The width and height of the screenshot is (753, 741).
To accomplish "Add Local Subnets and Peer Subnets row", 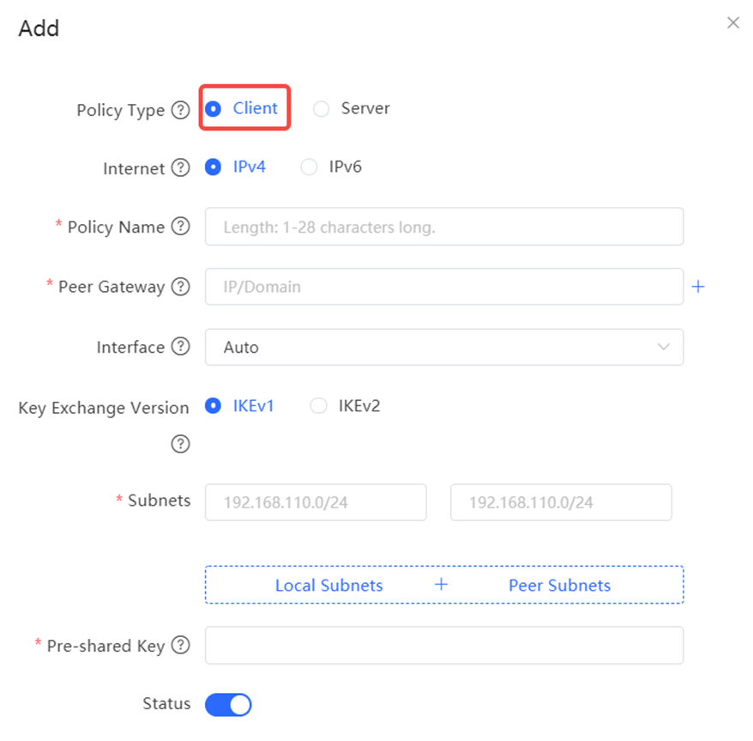I will coord(444,585).
